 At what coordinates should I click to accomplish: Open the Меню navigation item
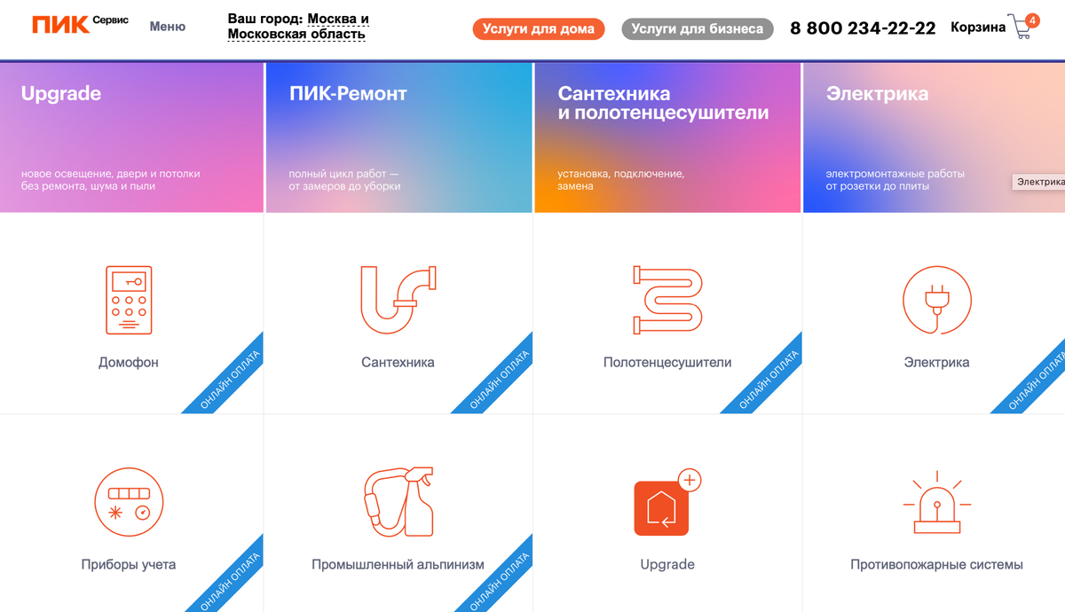[168, 27]
